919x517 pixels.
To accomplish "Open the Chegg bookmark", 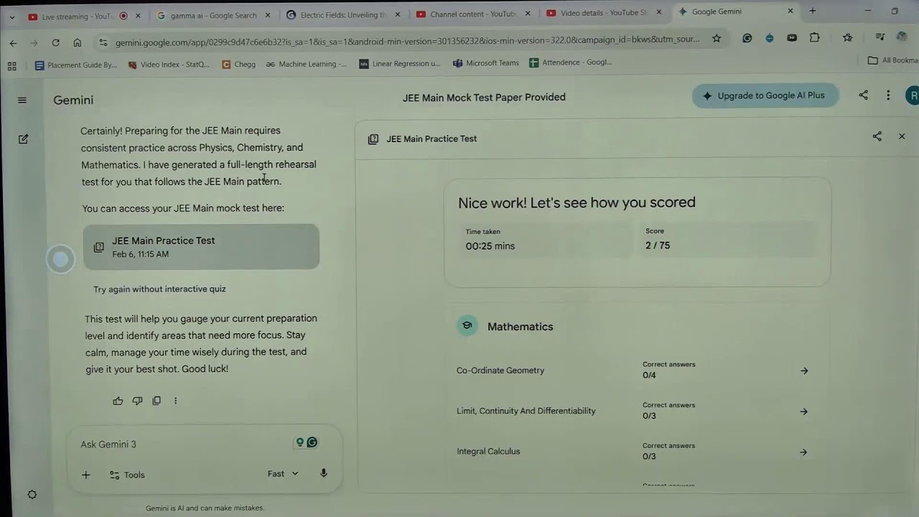I will 238,64.
